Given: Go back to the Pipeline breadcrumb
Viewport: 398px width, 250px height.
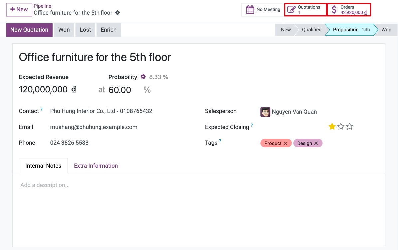Looking at the screenshot, I should coord(42,6).
